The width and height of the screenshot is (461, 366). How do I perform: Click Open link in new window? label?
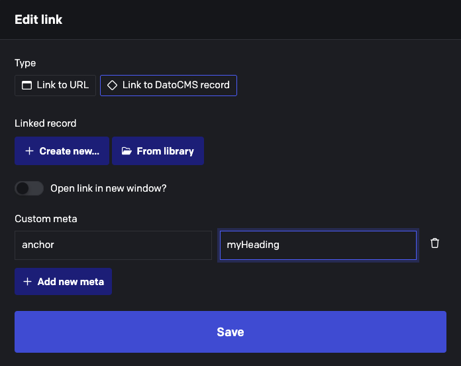[109, 188]
